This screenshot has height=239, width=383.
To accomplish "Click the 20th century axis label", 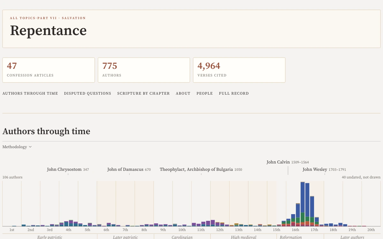I will [371, 230].
